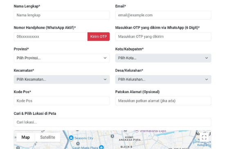
Task: Click the Masukkan OTP input field
Action: click(x=163, y=36)
